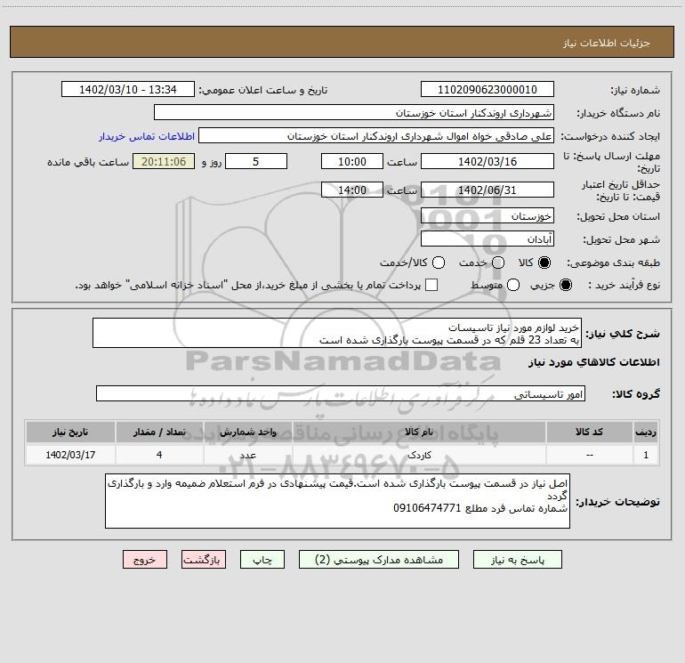685x663 pixels.
Task: Click the اطلاعات کالاهای مورد نیاز heading
Action: 594,362
